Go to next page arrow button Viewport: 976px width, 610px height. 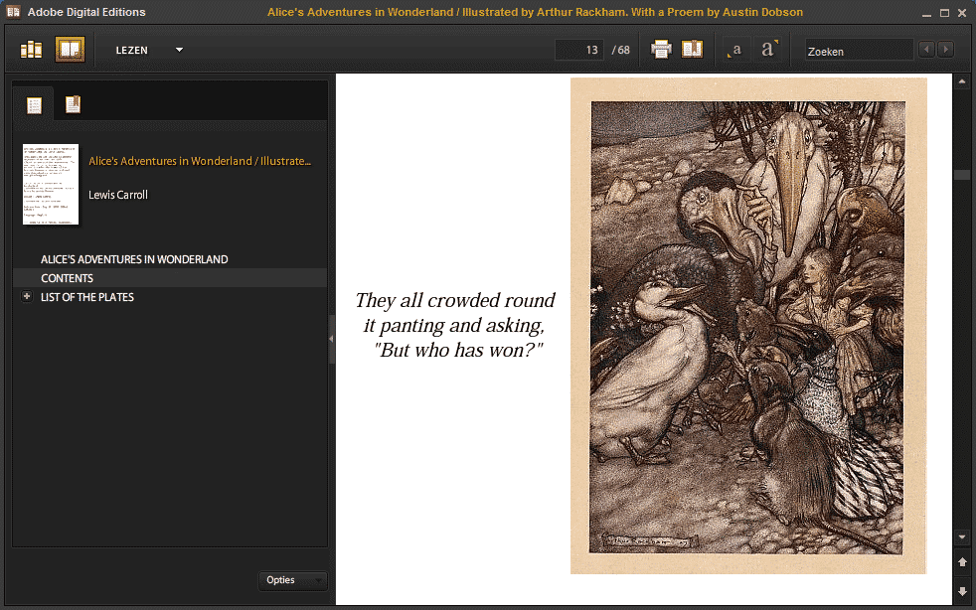click(962, 591)
